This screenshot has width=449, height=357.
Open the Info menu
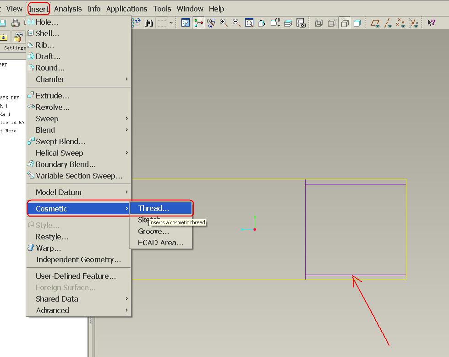pyautogui.click(x=94, y=9)
